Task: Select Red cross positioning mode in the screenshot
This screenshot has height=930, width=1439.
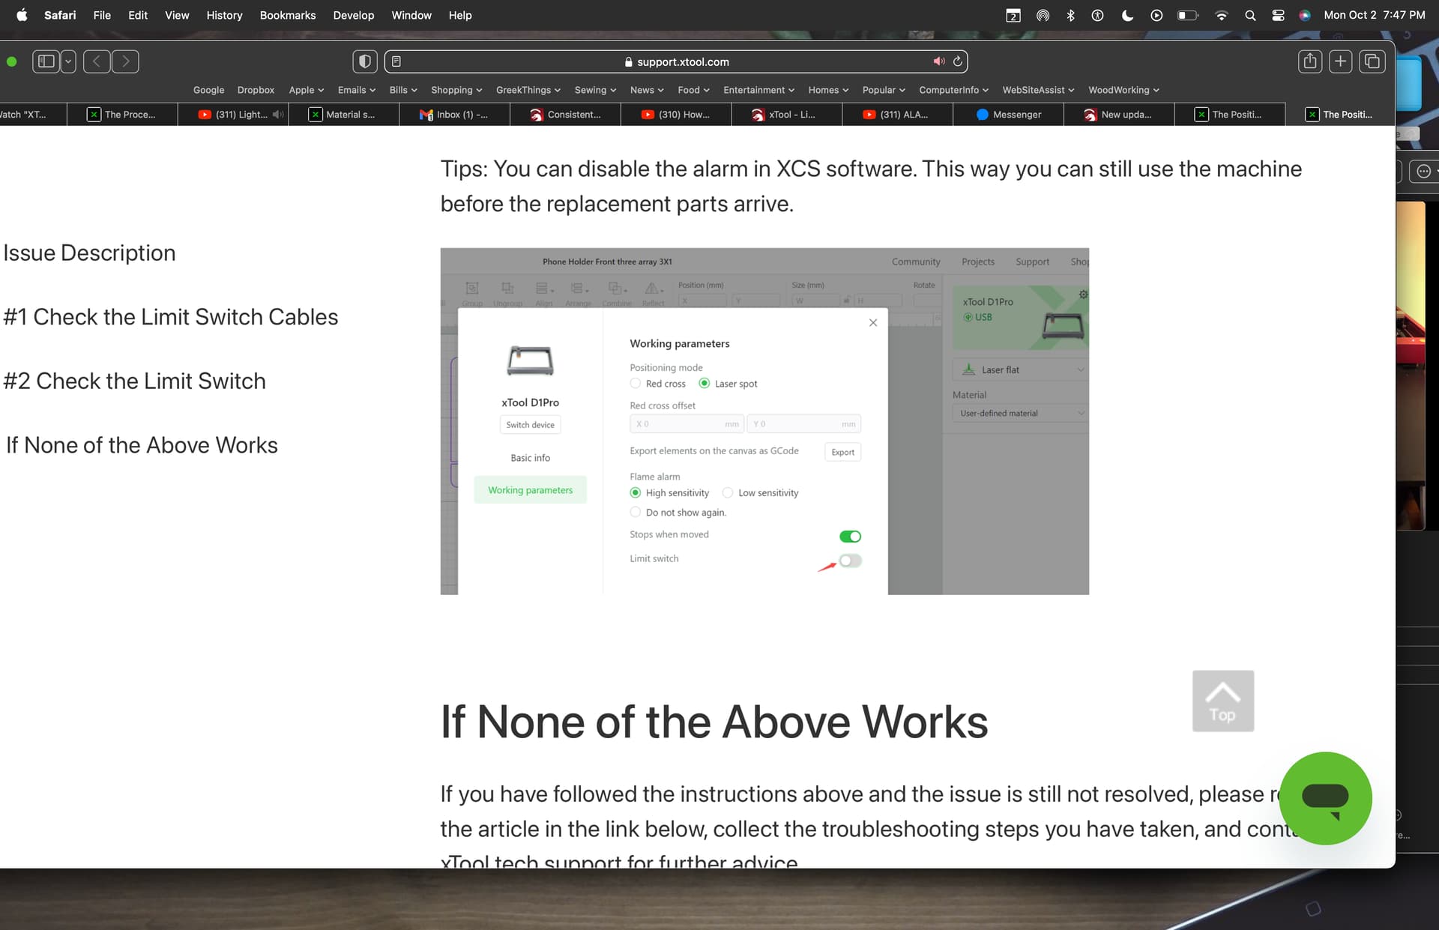Action: tap(636, 384)
